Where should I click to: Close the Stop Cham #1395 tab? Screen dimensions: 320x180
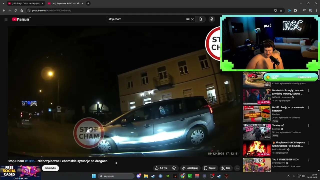pyautogui.click(x=82, y=3)
